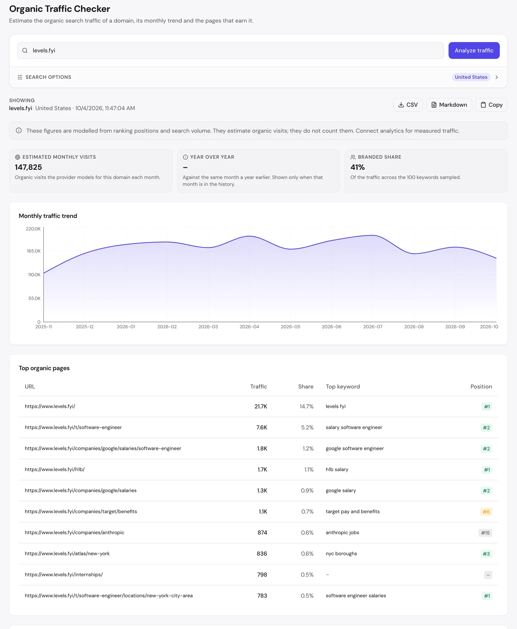
Task: Click the 21.7K traffic value
Action: [261, 406]
